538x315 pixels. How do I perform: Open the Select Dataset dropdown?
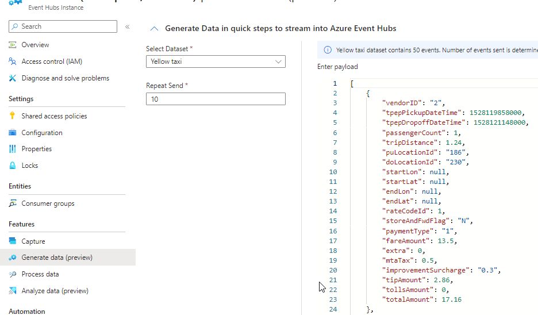tap(216, 62)
